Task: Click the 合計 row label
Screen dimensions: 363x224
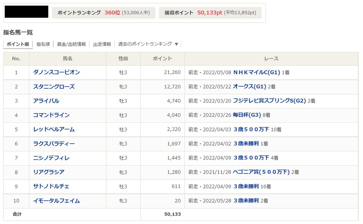Action: coord(17,214)
